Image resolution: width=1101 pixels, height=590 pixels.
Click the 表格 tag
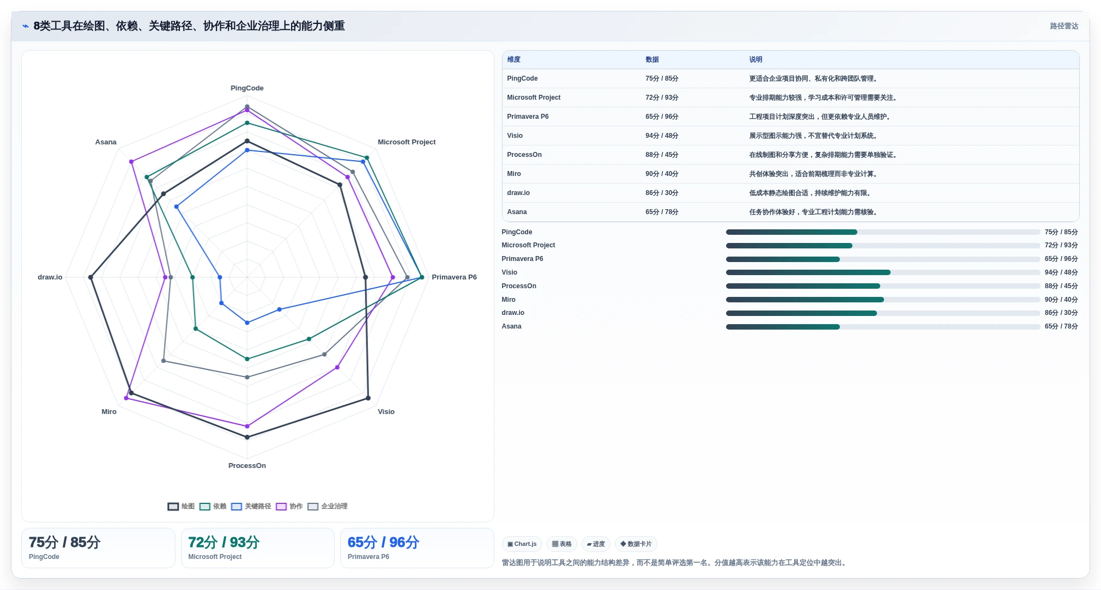(561, 544)
